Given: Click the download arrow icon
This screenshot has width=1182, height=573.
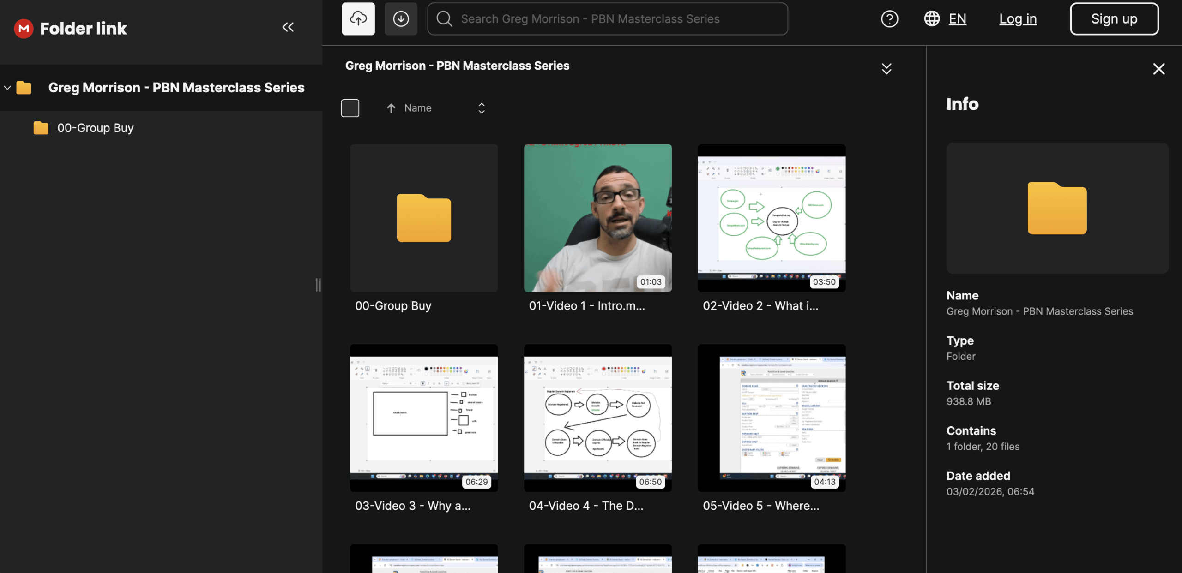Looking at the screenshot, I should tap(400, 19).
